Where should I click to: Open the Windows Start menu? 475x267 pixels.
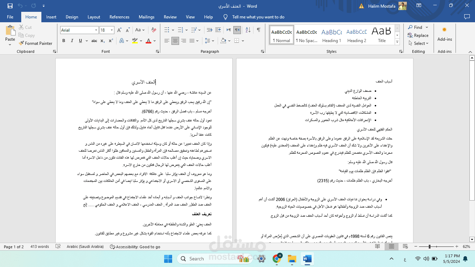[x=168, y=259]
